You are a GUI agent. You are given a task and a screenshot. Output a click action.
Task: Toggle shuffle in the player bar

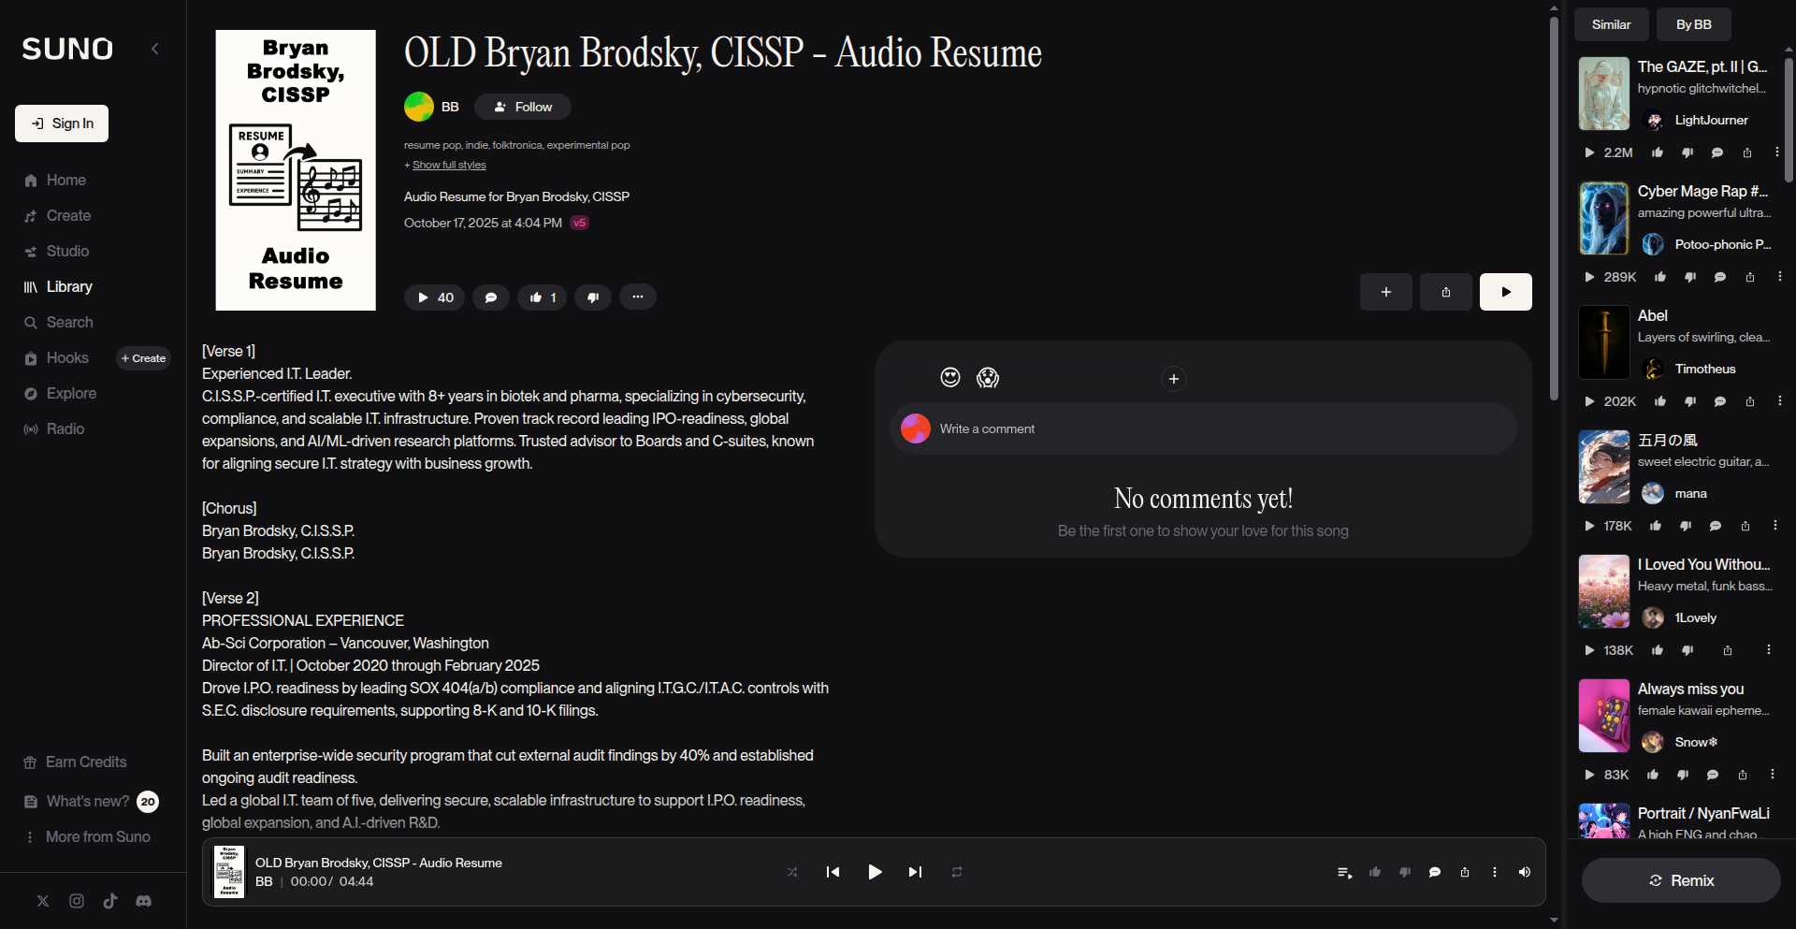[792, 872]
